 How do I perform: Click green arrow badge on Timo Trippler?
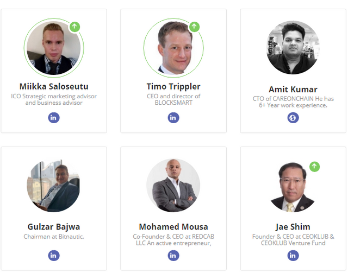tap(194, 26)
